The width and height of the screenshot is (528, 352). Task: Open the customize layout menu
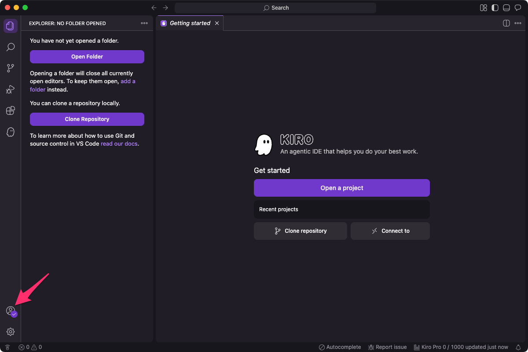pos(484,8)
